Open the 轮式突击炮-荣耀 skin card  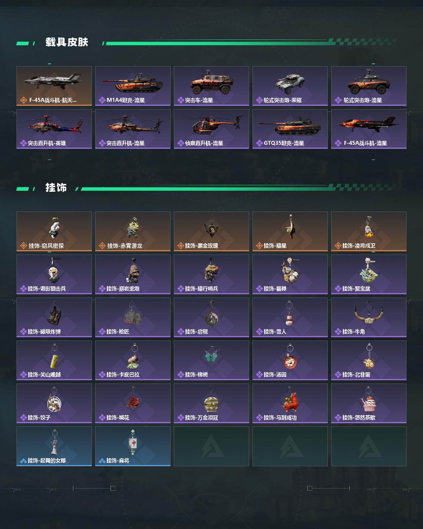(290, 86)
